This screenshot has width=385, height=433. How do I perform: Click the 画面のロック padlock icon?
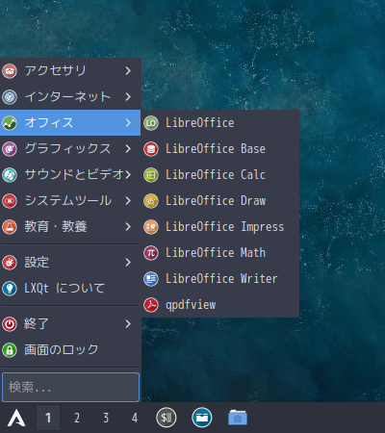pyautogui.click(x=10, y=350)
